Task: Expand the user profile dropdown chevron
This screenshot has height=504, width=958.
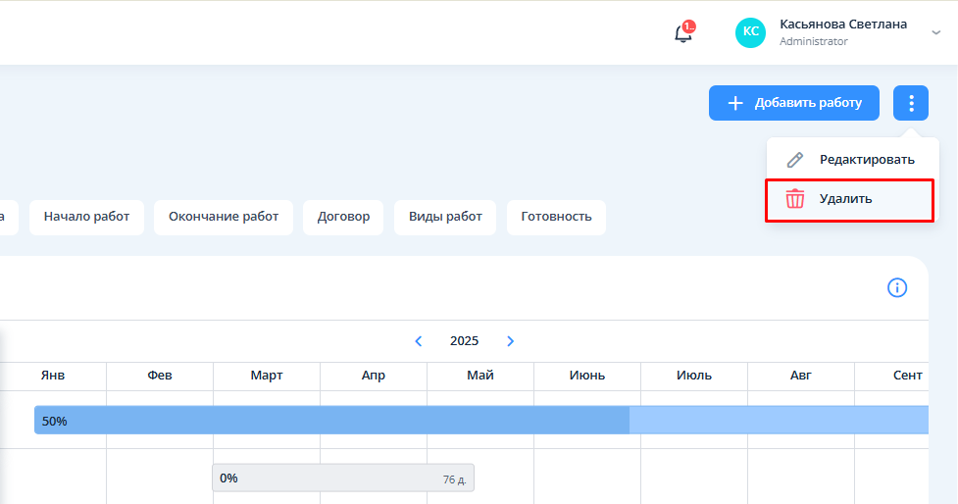Action: tap(935, 32)
